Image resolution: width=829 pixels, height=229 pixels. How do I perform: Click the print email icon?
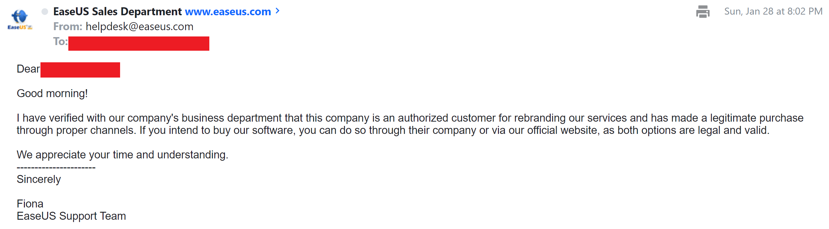coord(703,12)
